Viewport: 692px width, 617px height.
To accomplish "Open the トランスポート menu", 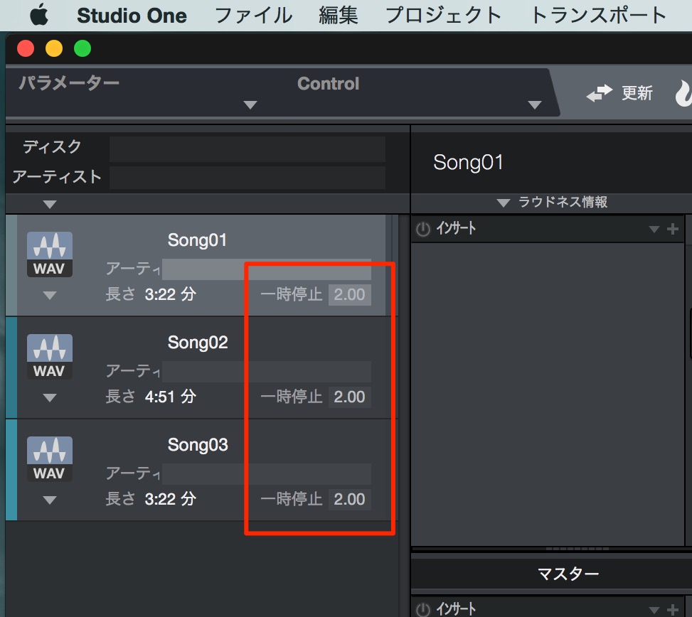I will [x=599, y=16].
